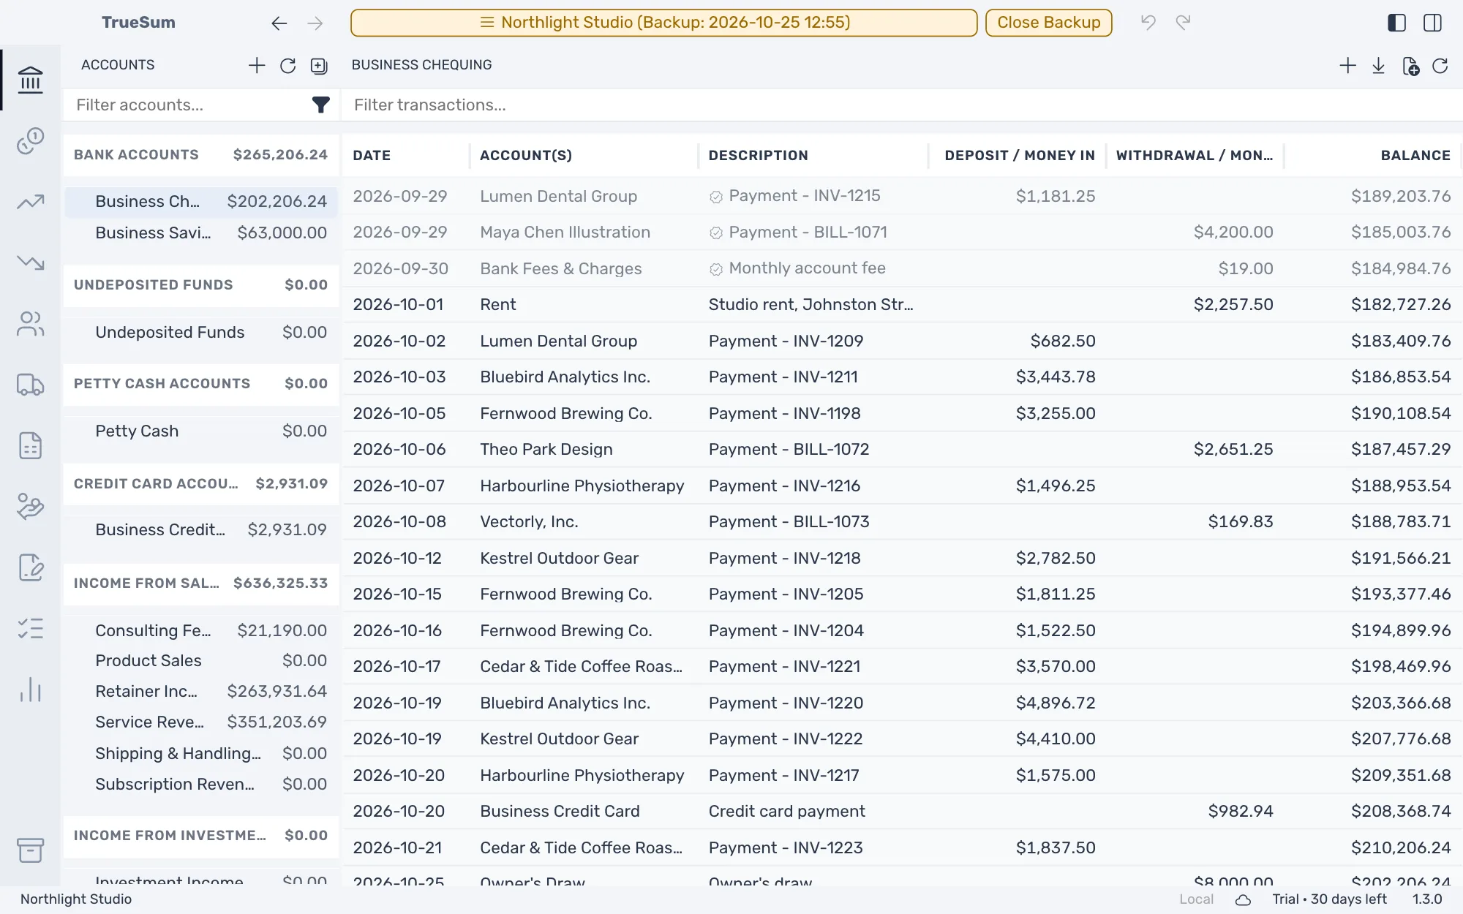The width and height of the screenshot is (1463, 914).
Task: Click the Filter transactions input field
Action: pyautogui.click(x=902, y=105)
